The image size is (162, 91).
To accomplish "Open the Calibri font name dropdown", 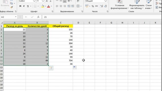I will point(34,1).
